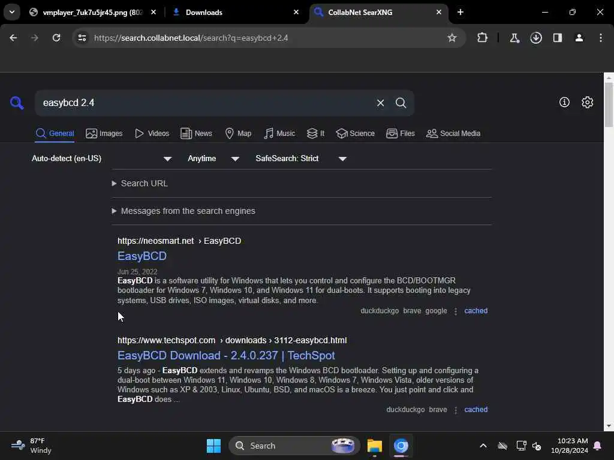Select the Map search category

click(x=239, y=134)
